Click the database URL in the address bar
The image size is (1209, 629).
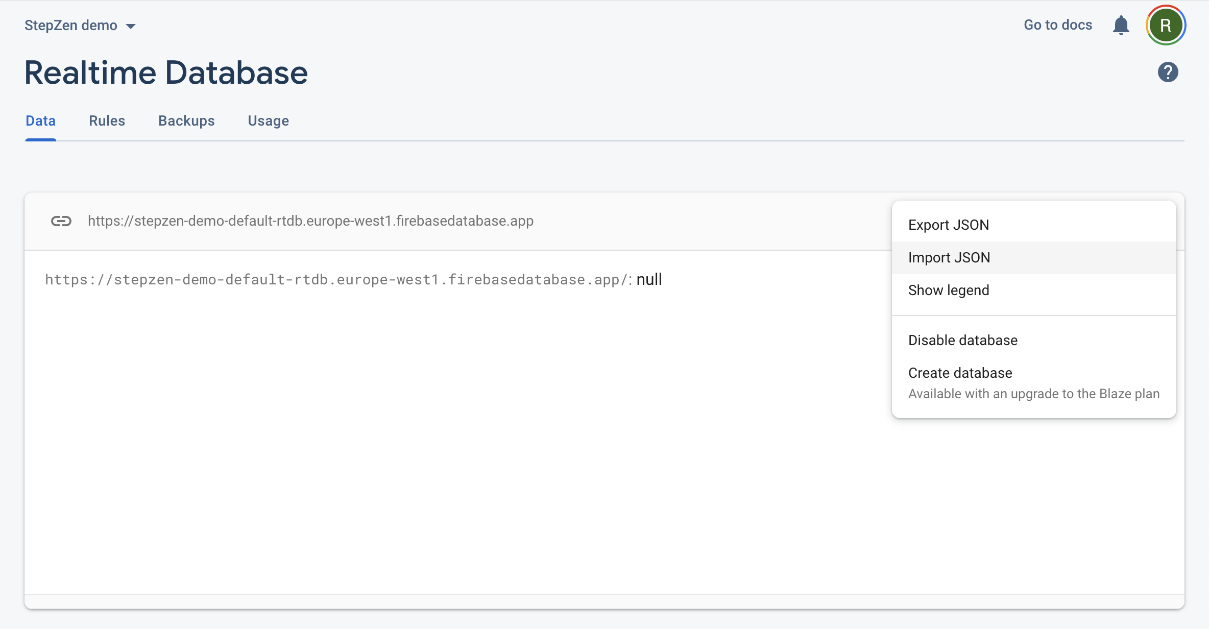[310, 221]
